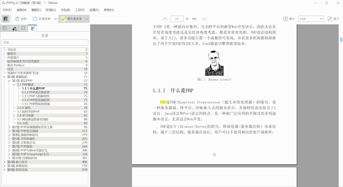Open the annotations pen panel tab
343x187 pixels.
(14, 28)
